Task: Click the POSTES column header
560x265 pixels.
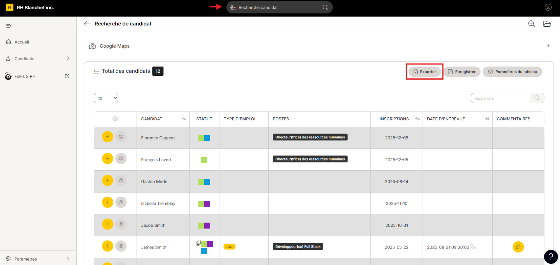Action: pyautogui.click(x=281, y=119)
